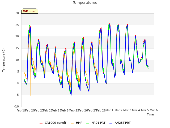Click the Mar 5 x-axis tick label
Screen dimensions: 170x128
click(145, 110)
